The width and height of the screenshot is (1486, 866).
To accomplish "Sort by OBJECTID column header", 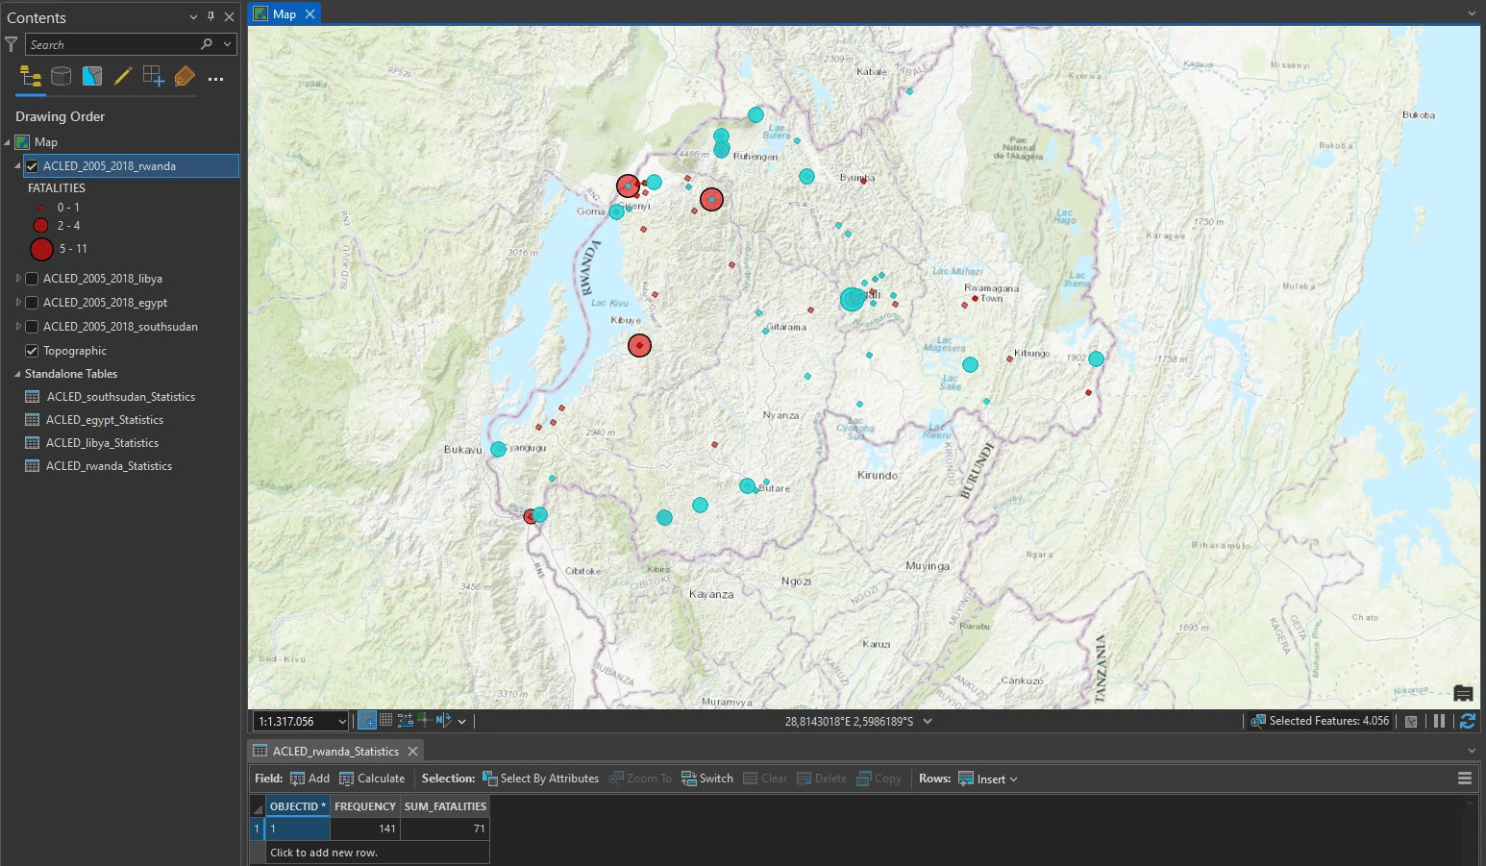I will click(298, 806).
